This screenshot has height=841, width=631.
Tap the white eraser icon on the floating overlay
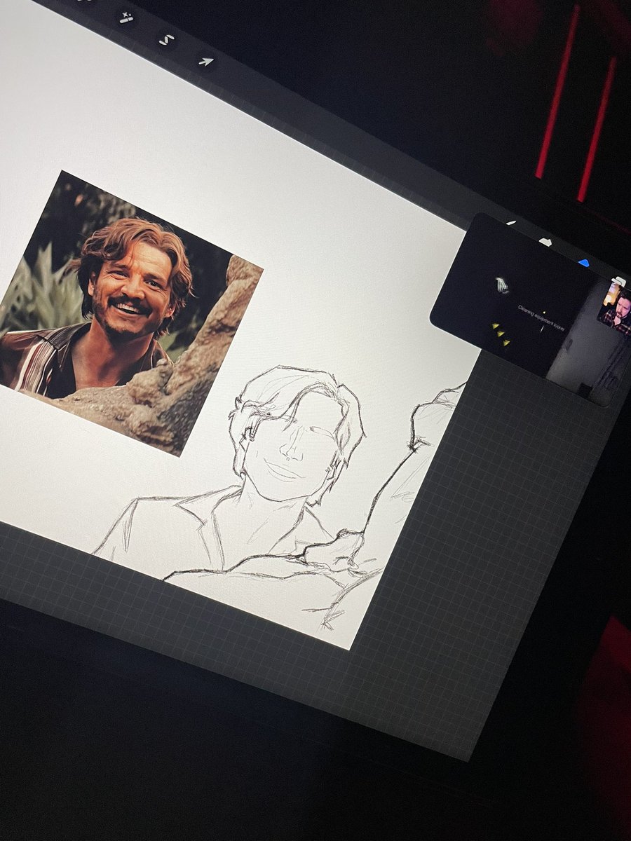545,240
